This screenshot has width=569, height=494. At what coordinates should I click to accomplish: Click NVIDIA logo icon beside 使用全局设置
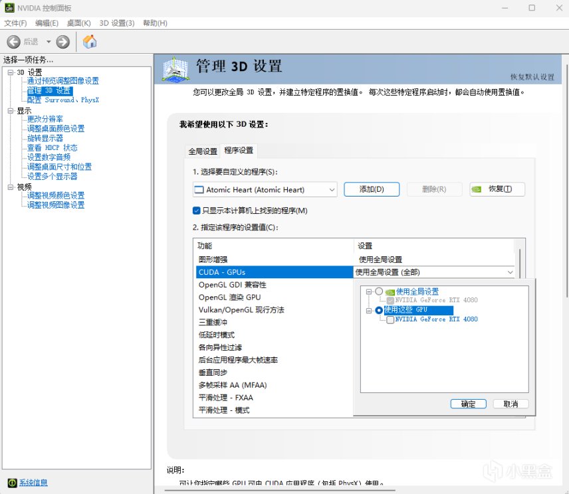(x=390, y=292)
